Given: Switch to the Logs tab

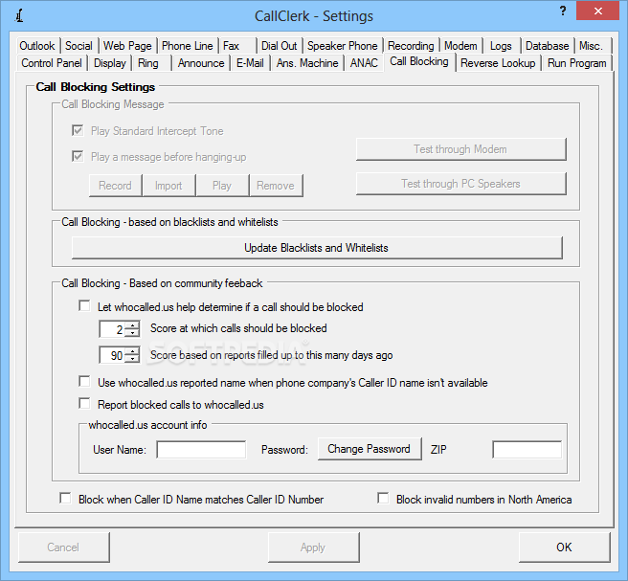Looking at the screenshot, I should coord(501,46).
